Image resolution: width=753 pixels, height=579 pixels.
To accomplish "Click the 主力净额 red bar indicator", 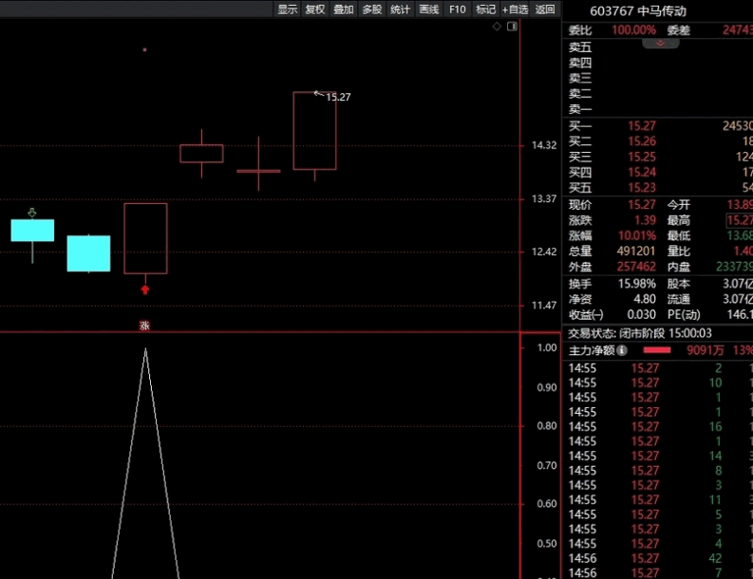I will 657,350.
